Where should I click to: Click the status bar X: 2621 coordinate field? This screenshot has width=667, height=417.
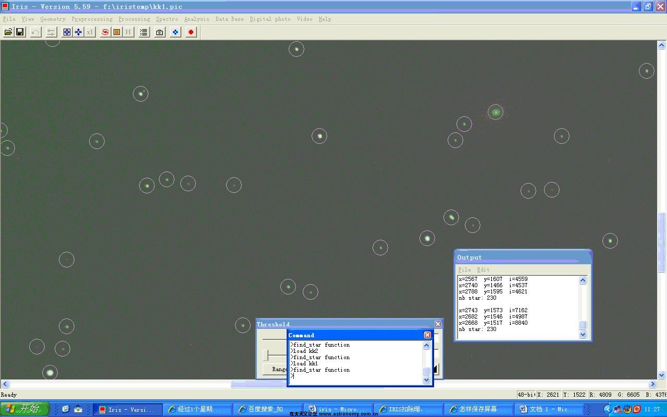point(548,395)
